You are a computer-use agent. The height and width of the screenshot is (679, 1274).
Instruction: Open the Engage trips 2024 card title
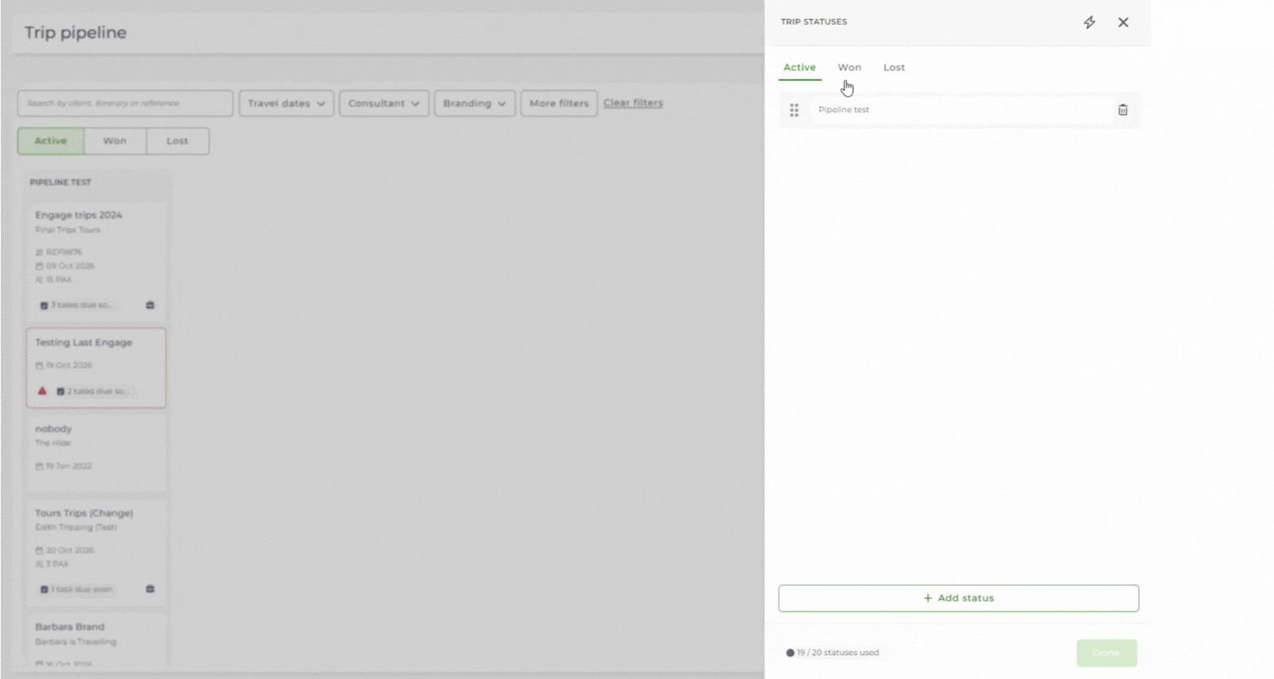pyautogui.click(x=78, y=215)
